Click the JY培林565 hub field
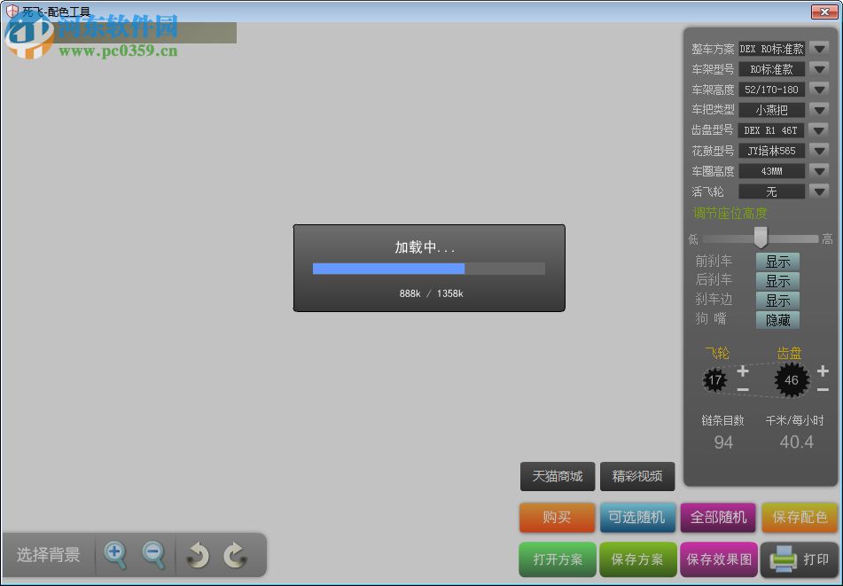This screenshot has height=586, width=843. [x=771, y=151]
